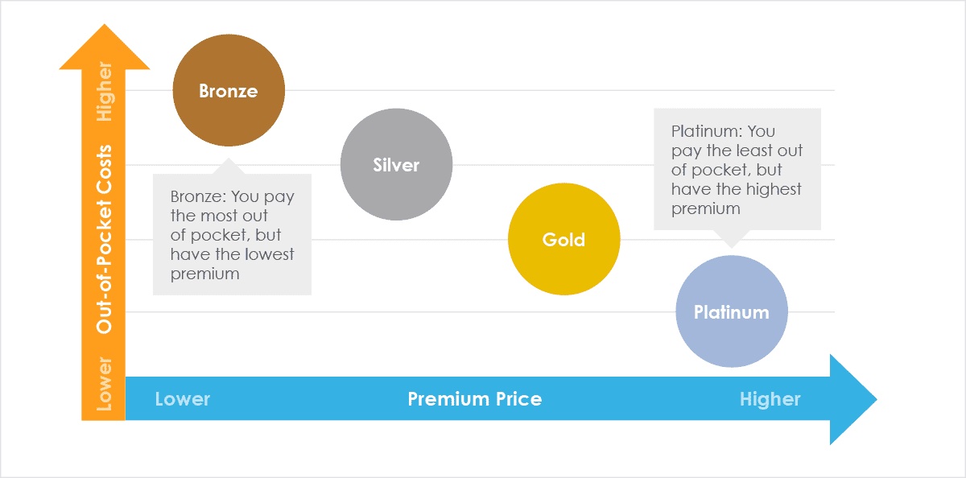Click the Platinum callout's pointer triangle

(731, 238)
